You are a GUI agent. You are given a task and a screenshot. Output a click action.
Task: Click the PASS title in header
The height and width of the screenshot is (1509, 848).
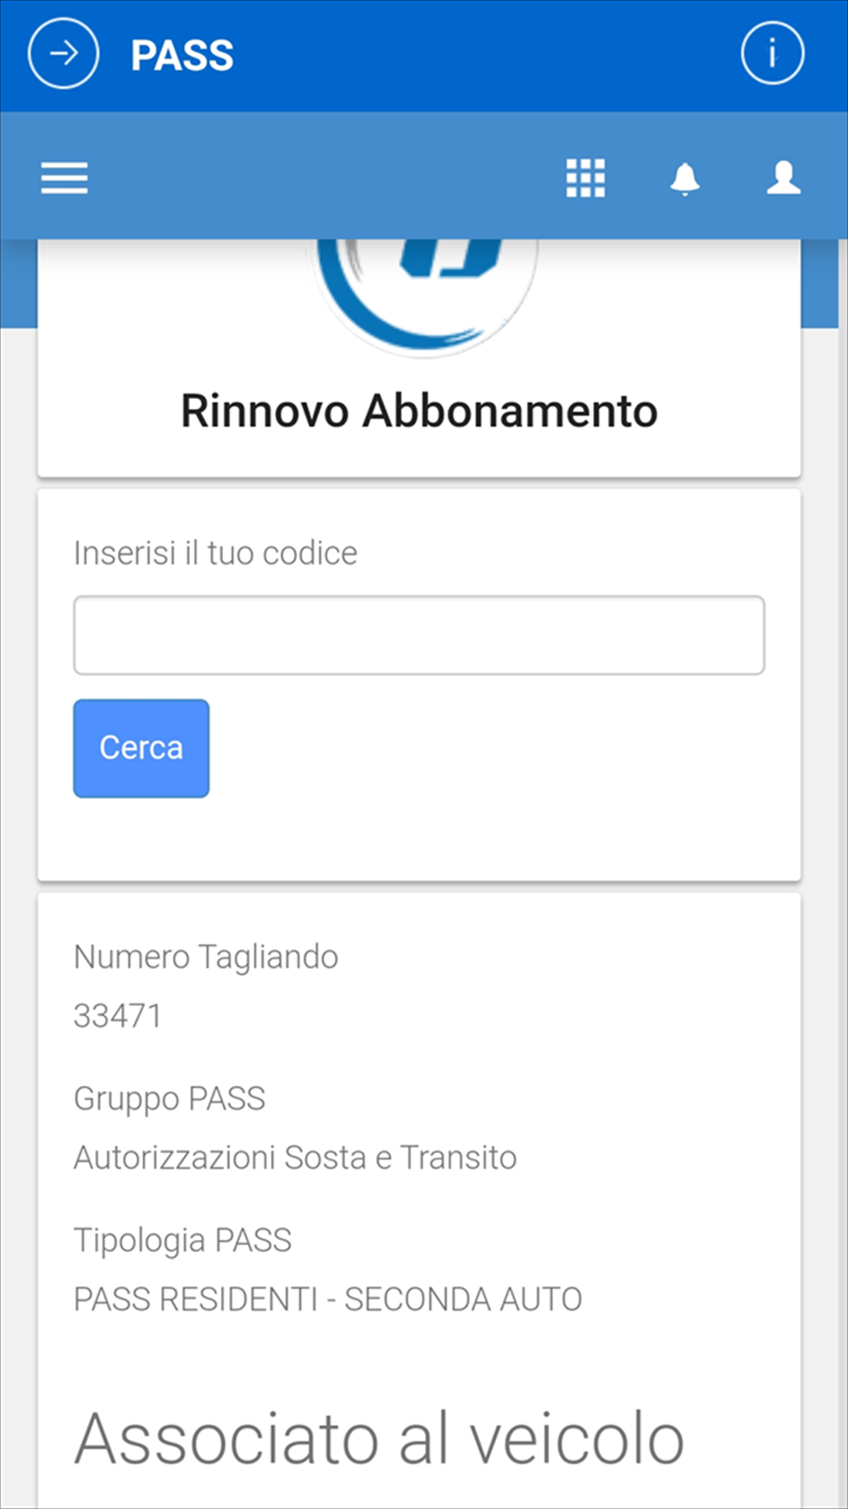(x=182, y=56)
